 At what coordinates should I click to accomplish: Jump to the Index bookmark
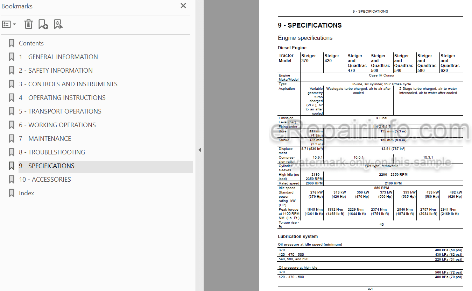pyautogui.click(x=27, y=193)
